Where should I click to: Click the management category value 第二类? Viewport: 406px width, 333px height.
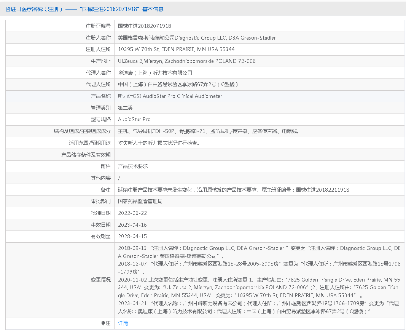click(x=125, y=108)
